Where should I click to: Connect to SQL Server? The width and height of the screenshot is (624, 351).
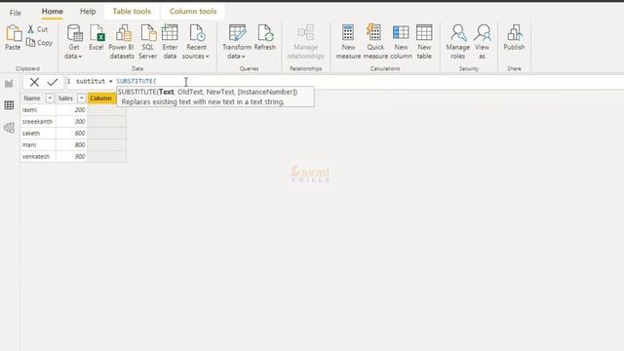(148, 41)
